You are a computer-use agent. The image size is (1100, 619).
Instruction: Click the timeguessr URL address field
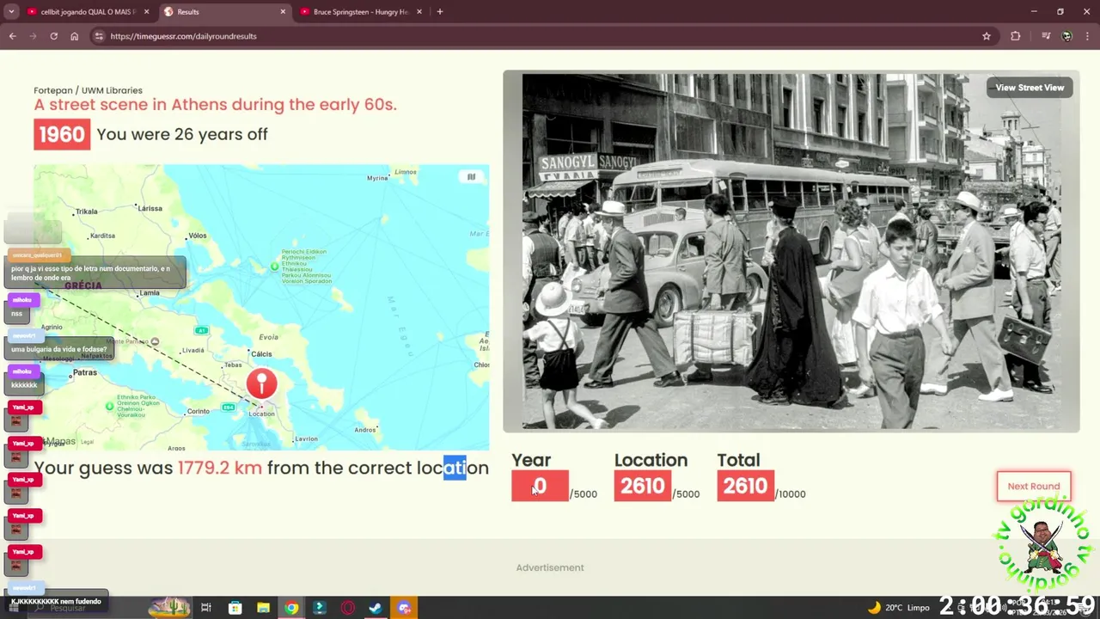coord(541,36)
